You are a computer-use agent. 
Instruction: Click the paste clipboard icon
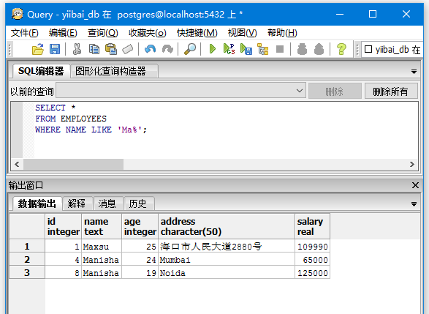point(111,49)
